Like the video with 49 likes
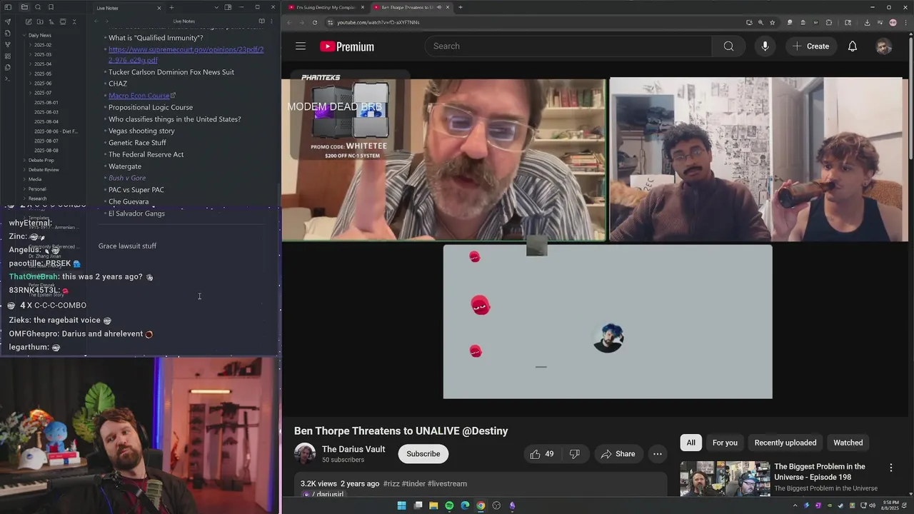This screenshot has width=914, height=514. tap(541, 454)
